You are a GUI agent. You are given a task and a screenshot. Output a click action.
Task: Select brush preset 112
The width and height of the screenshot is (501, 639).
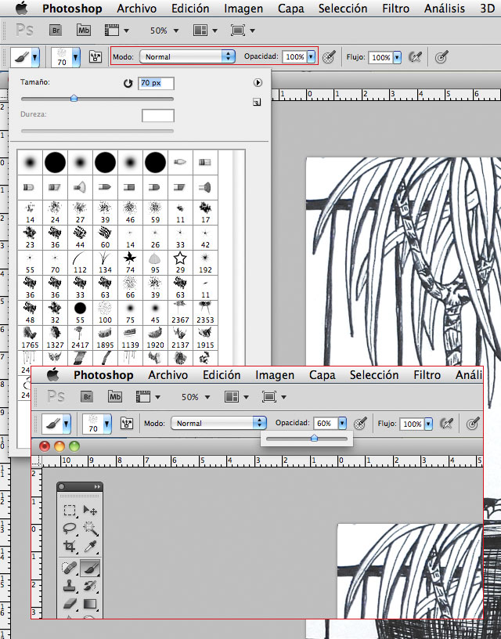pyautogui.click(x=80, y=262)
